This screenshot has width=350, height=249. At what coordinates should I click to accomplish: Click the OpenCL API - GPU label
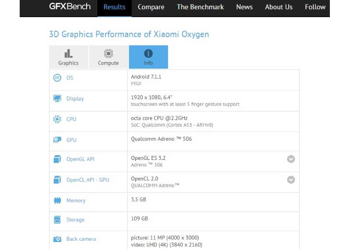tap(88, 180)
